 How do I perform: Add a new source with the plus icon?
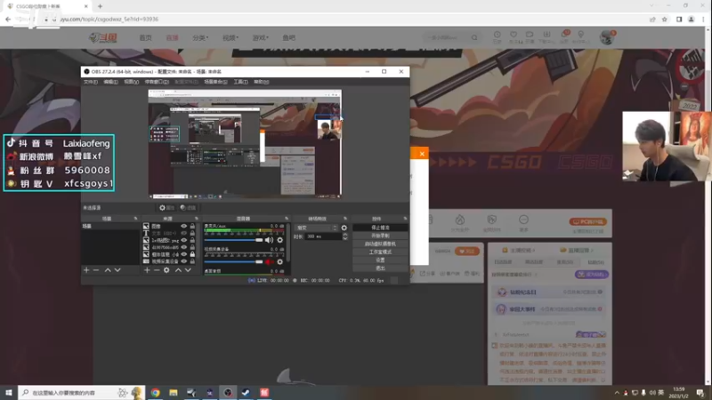coord(147,270)
